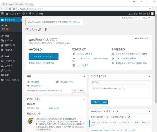Open the test-user account menu
The image size is (157, 132).
tap(141, 14)
